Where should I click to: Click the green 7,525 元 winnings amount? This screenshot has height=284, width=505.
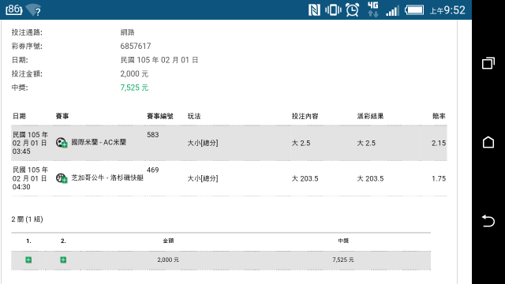click(134, 88)
